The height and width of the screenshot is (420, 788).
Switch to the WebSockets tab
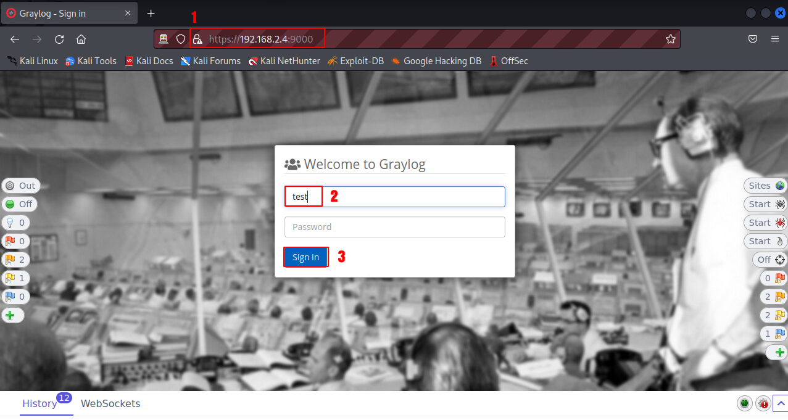(110, 404)
